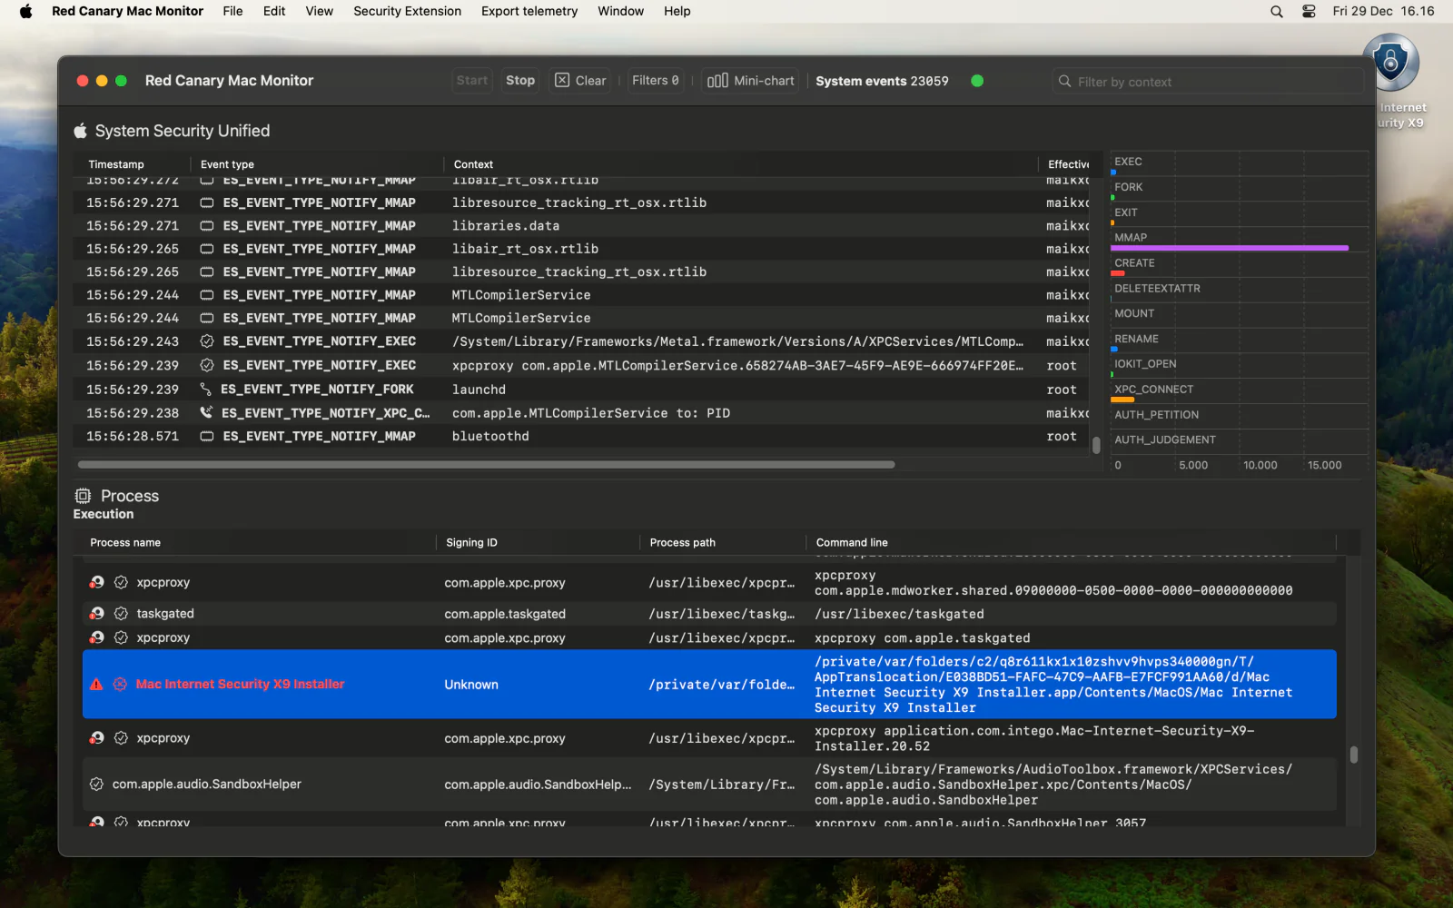1453x908 pixels.
Task: Open the Filters 0 dropdown
Action: [x=655, y=81]
